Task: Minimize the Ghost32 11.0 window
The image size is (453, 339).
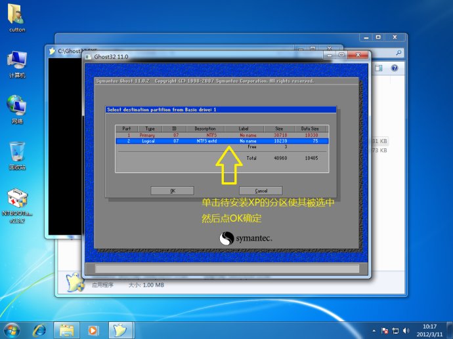Action: (x=330, y=55)
